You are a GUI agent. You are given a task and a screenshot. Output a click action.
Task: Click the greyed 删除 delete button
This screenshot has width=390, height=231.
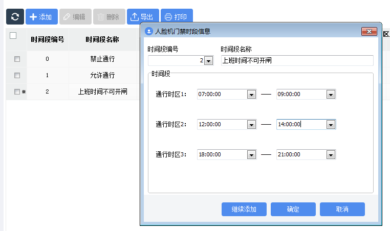[109, 17]
